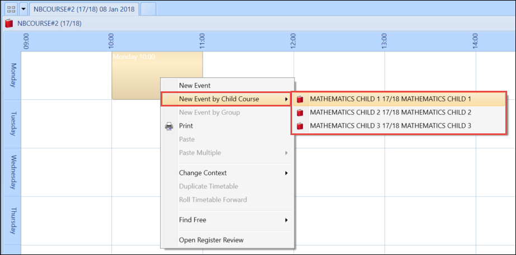516x255 pixels.
Task: Select MATHEMATICS CHILD 3 course entry
Action: pos(390,126)
